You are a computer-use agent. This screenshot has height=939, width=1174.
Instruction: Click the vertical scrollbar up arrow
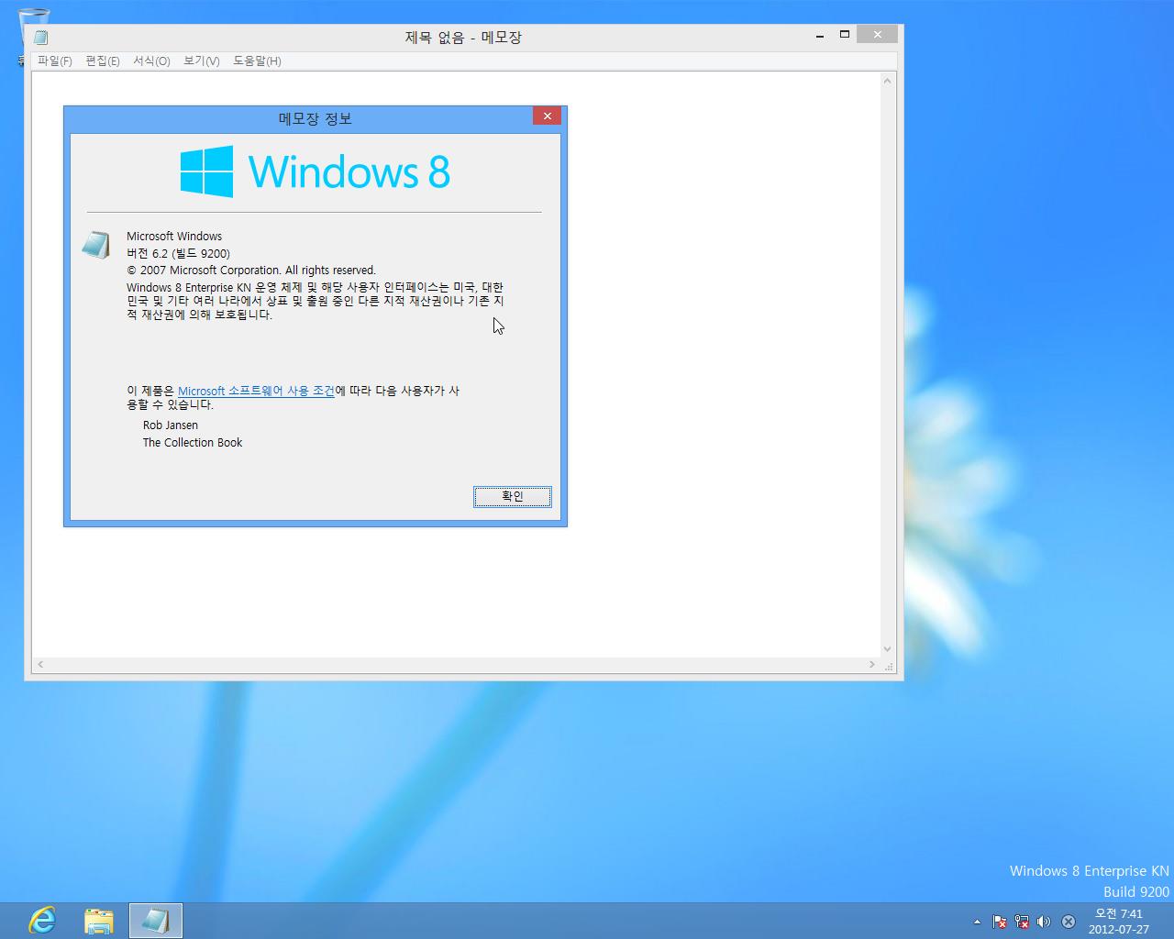pyautogui.click(x=887, y=81)
